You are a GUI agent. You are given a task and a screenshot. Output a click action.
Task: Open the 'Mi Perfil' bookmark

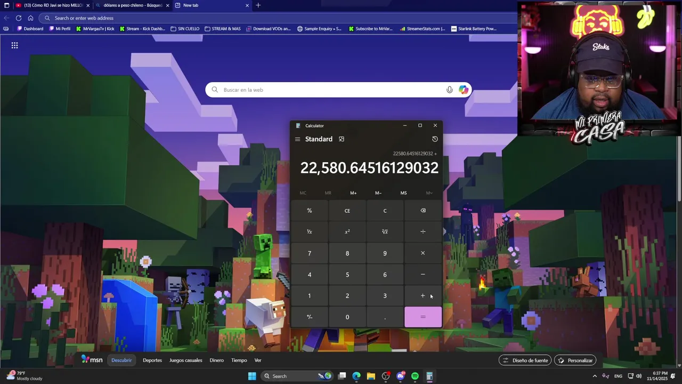[59, 29]
